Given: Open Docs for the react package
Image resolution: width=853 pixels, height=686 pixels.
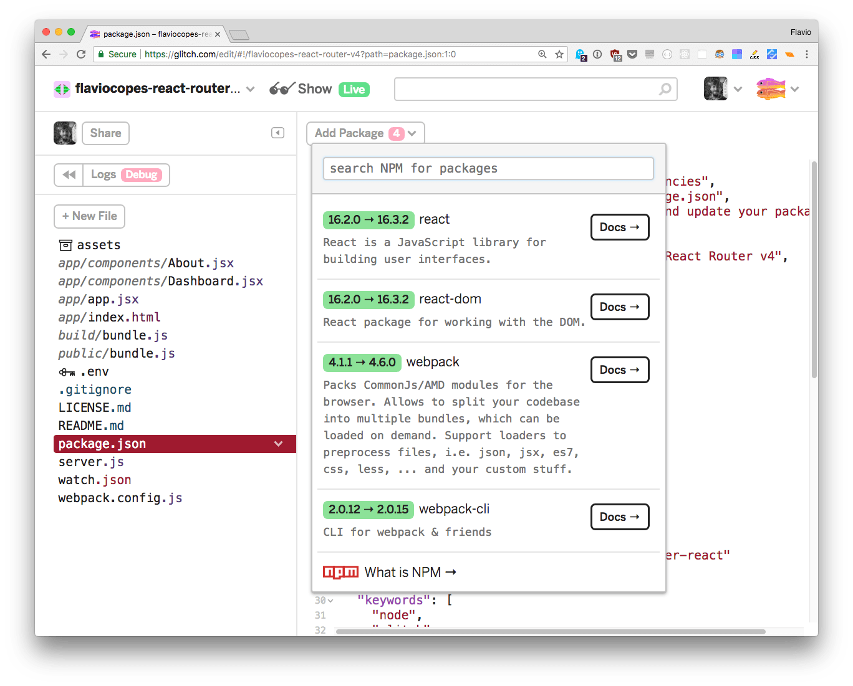Looking at the screenshot, I should [x=619, y=227].
